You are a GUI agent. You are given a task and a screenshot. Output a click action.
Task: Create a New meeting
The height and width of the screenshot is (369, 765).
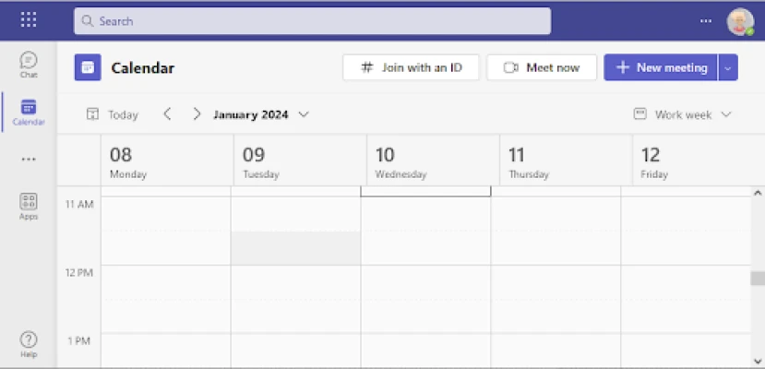pos(660,67)
